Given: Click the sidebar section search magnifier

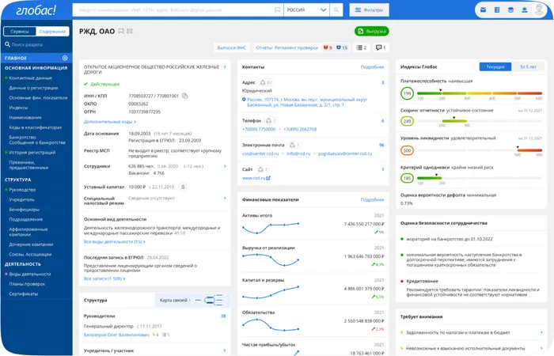Looking at the screenshot, I should [x=7, y=44].
